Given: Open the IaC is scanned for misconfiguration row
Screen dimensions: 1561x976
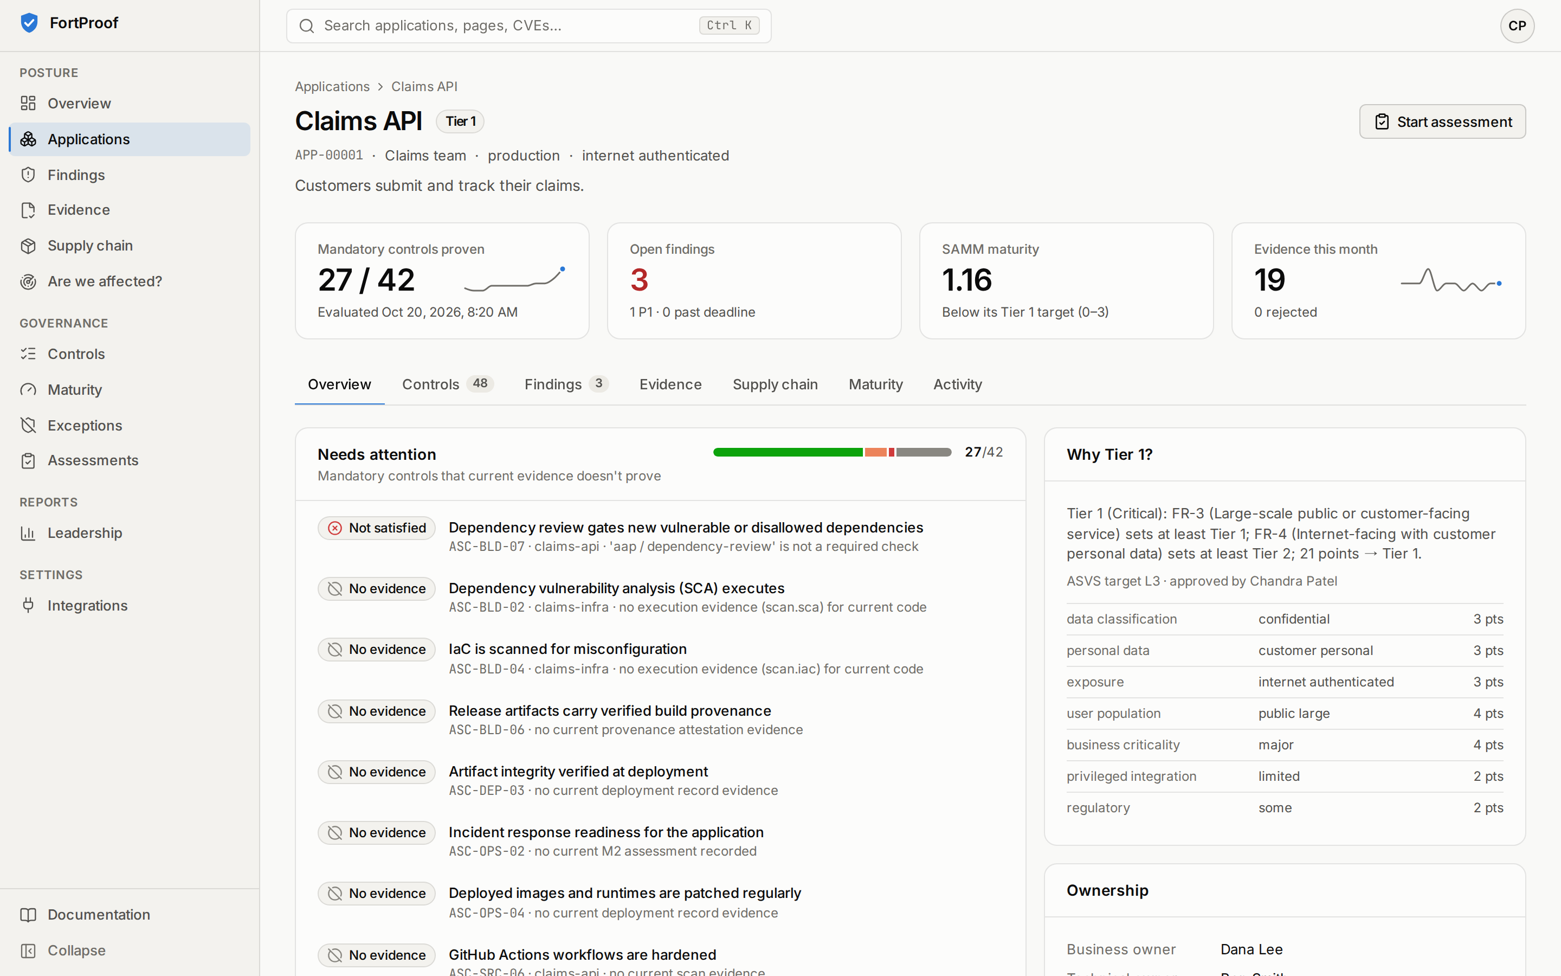Looking at the screenshot, I should pos(661,659).
